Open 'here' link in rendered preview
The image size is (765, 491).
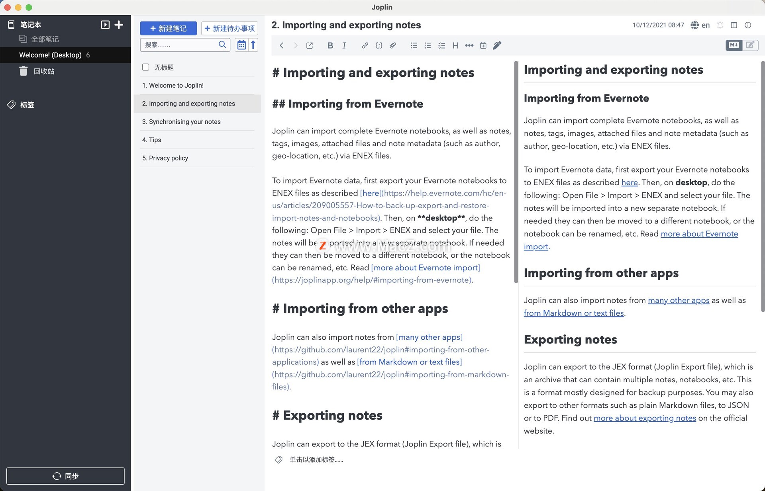tap(630, 182)
